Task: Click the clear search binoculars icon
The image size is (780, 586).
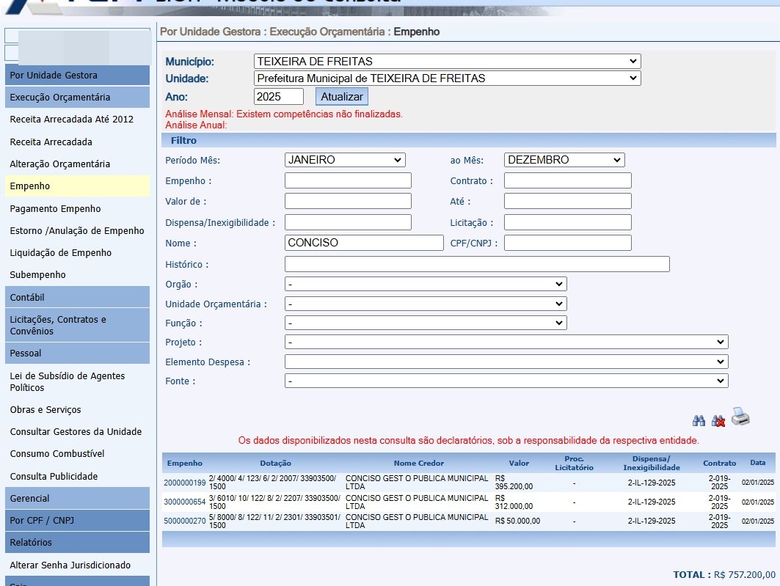Action: [x=718, y=420]
